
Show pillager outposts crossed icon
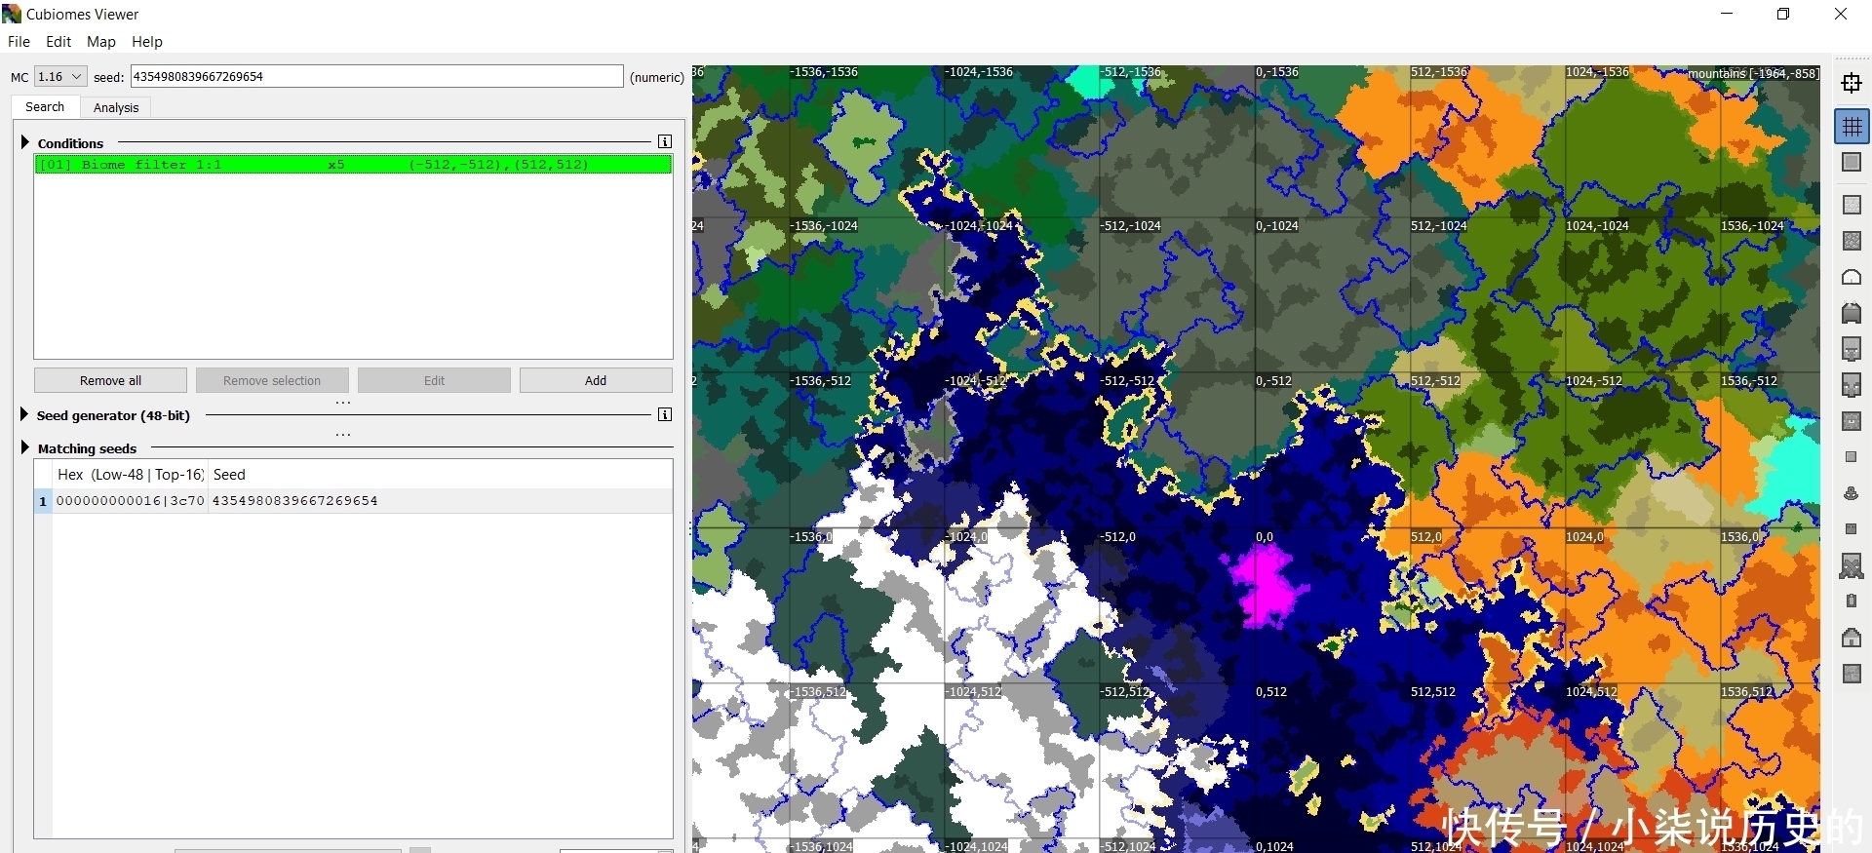pos(1852,565)
